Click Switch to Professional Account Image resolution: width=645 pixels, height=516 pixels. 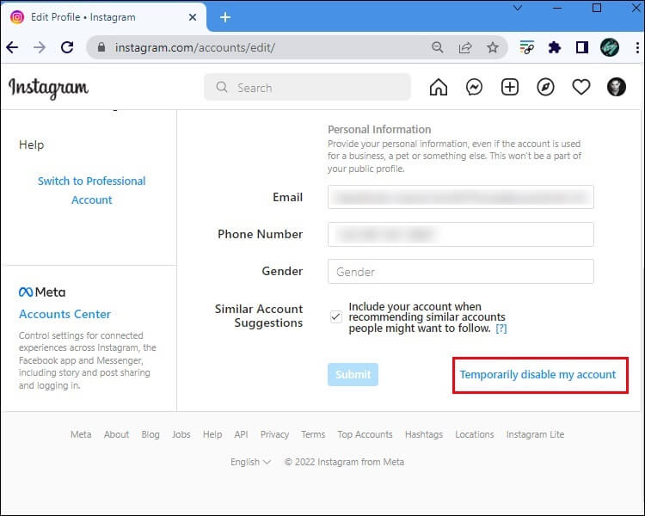(91, 191)
